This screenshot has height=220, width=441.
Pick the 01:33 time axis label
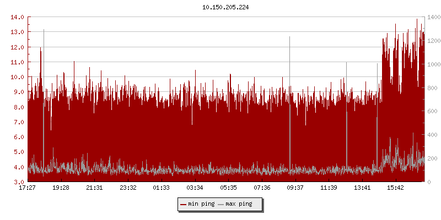(x=161, y=188)
